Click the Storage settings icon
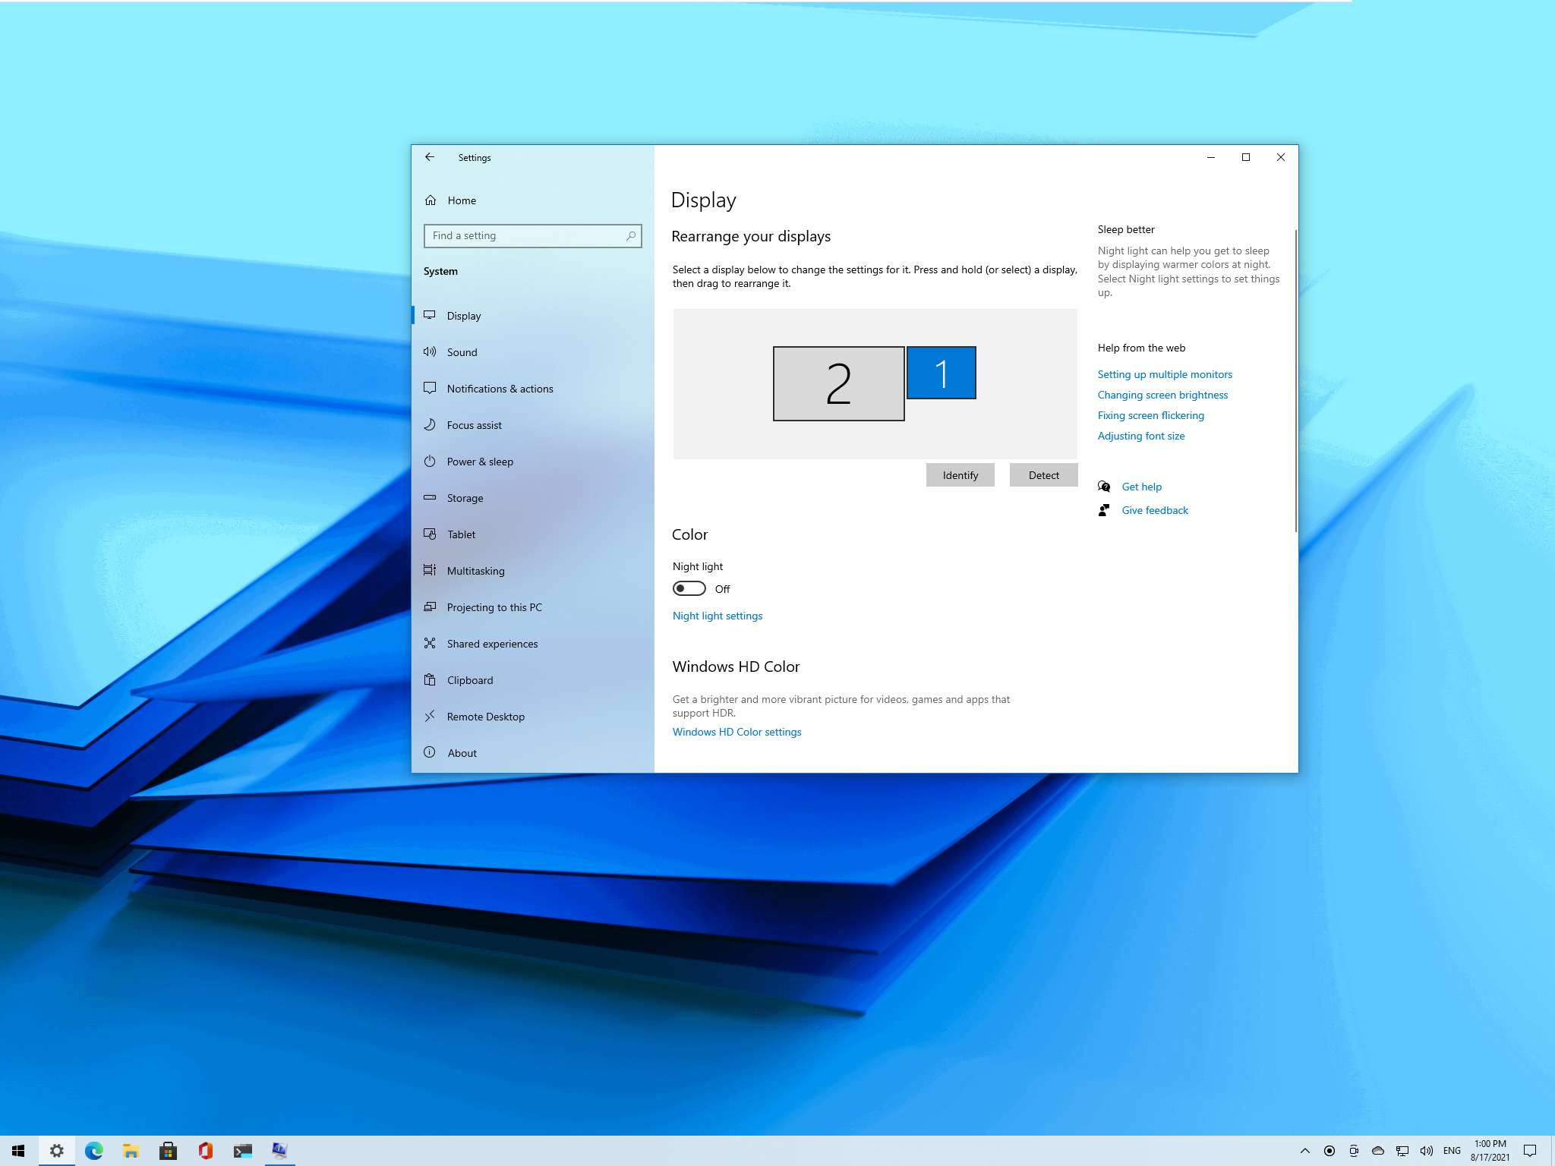Image resolution: width=1555 pixels, height=1166 pixels. point(430,497)
